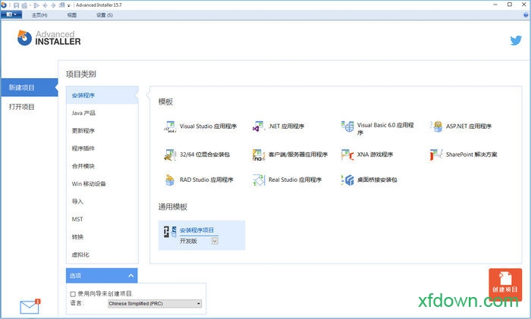Screen dimensions: 531x319
Task: Click the orange 创建项目 button
Action: pos(505,284)
